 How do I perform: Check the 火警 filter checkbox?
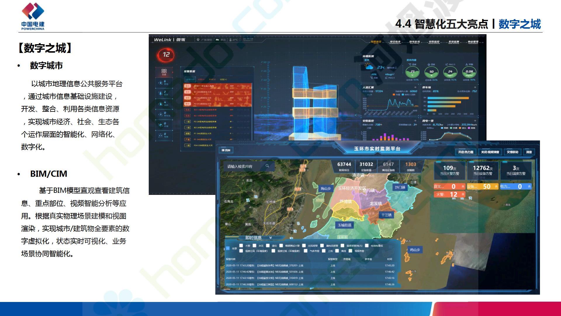241,245
